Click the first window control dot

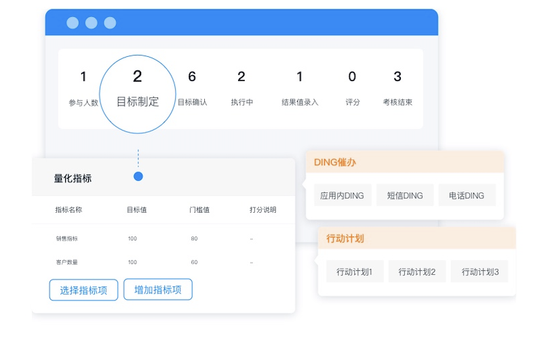[x=73, y=23]
